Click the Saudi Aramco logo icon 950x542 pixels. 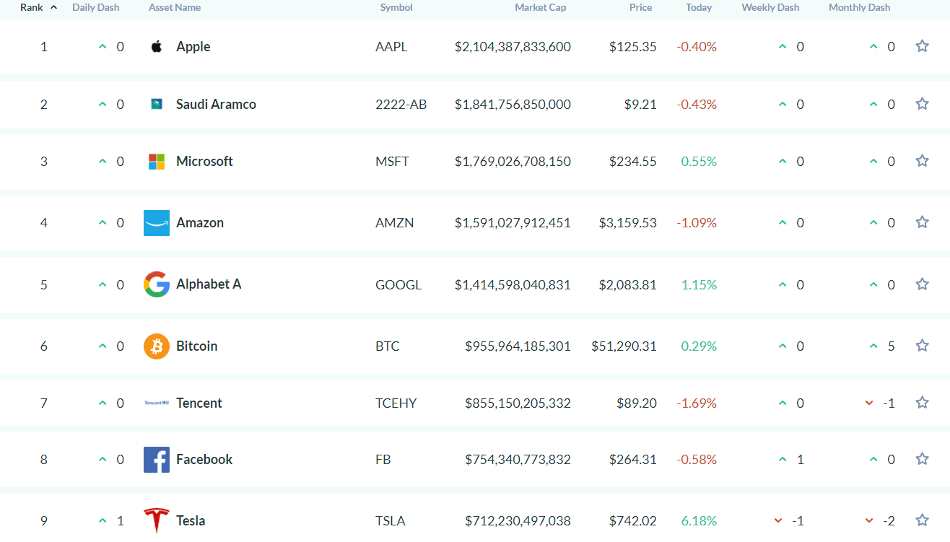[x=157, y=105]
